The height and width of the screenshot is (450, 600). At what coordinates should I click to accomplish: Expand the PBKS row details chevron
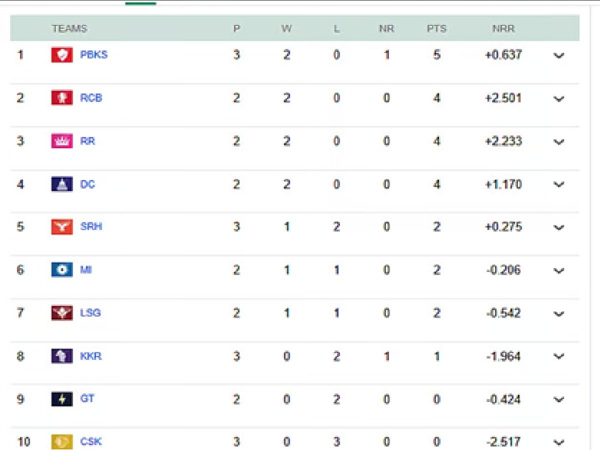(559, 55)
